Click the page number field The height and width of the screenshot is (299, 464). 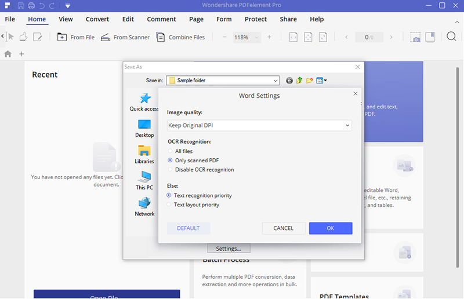click(369, 37)
